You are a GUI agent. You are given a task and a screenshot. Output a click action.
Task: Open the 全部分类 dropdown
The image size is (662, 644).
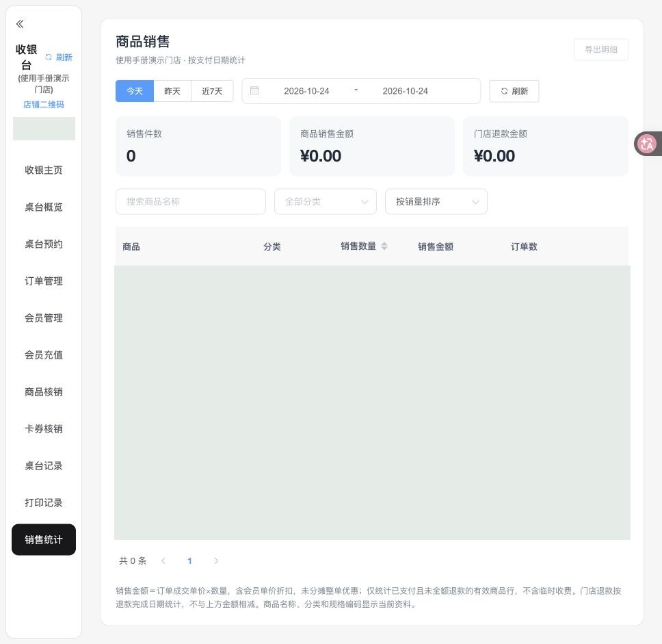click(326, 202)
